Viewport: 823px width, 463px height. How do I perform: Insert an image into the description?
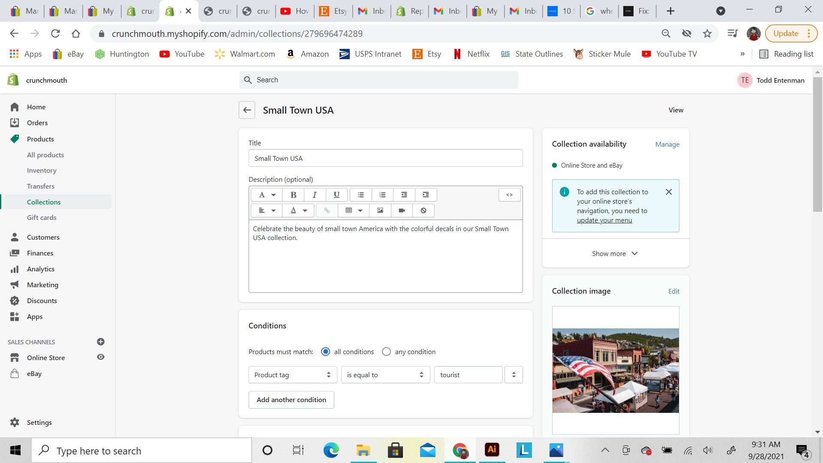point(380,210)
